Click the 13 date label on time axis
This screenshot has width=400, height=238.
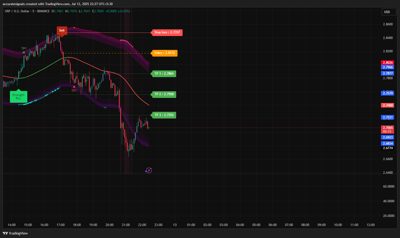[x=175, y=225]
